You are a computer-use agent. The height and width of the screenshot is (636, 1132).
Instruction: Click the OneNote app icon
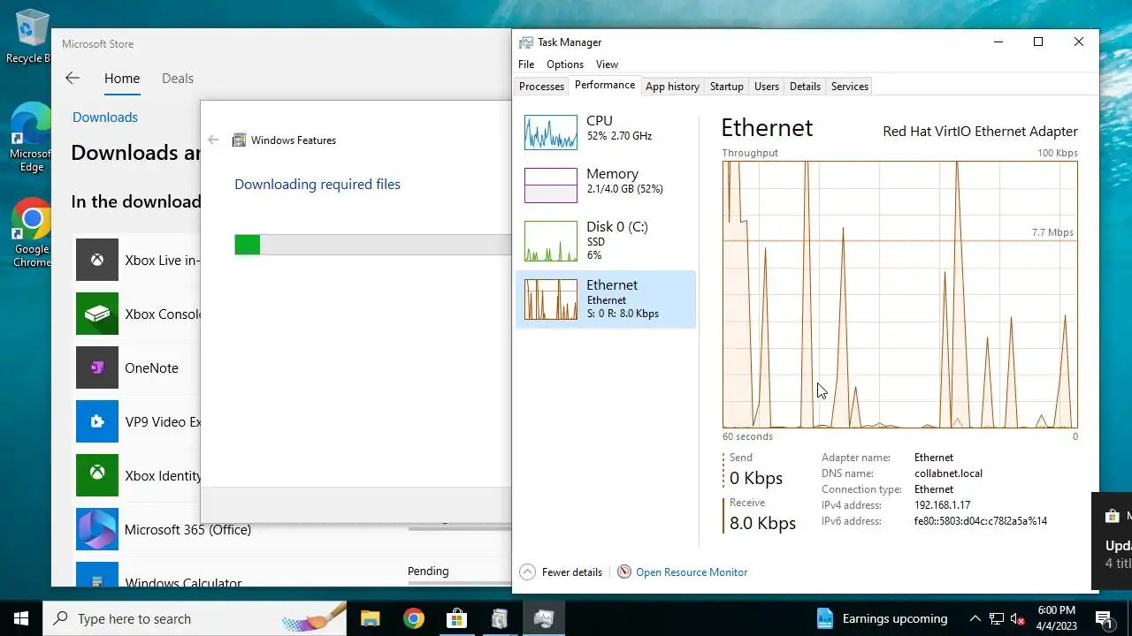click(x=97, y=367)
